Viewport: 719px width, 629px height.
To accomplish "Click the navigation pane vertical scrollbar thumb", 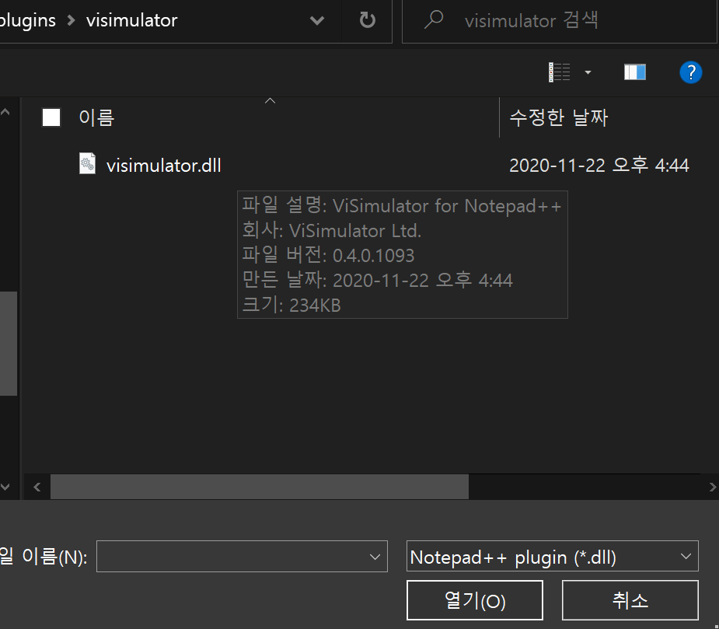I will tap(8, 343).
